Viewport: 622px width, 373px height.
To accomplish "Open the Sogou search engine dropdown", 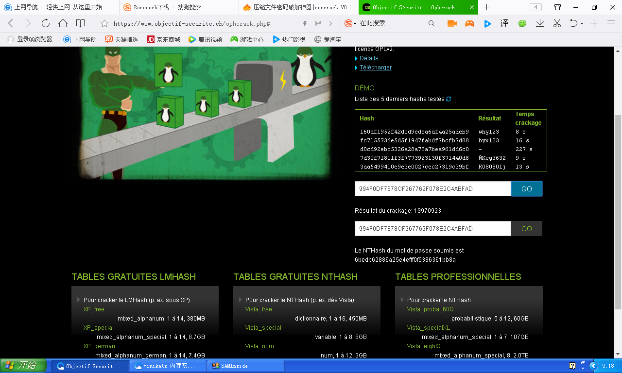I will click(x=350, y=23).
